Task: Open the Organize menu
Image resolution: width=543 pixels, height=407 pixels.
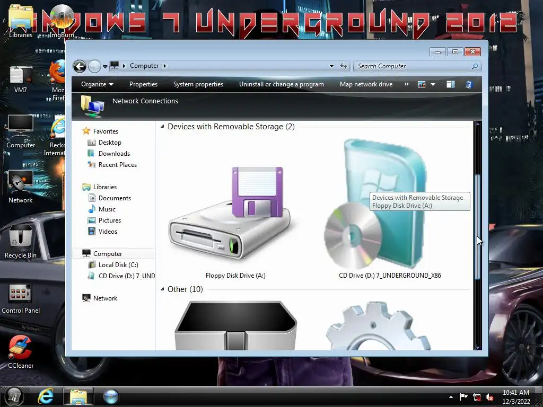Action: (x=97, y=84)
